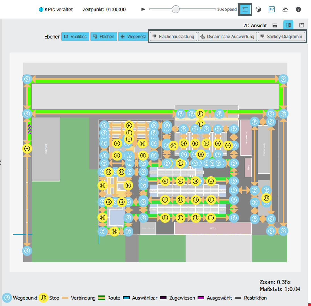Viewport: 311px width, 306px height.
Task: Dock the 2D Ansicht panel to side
Action: point(288,25)
